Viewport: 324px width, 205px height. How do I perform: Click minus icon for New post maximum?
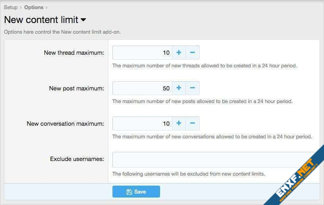pyautogui.click(x=193, y=88)
